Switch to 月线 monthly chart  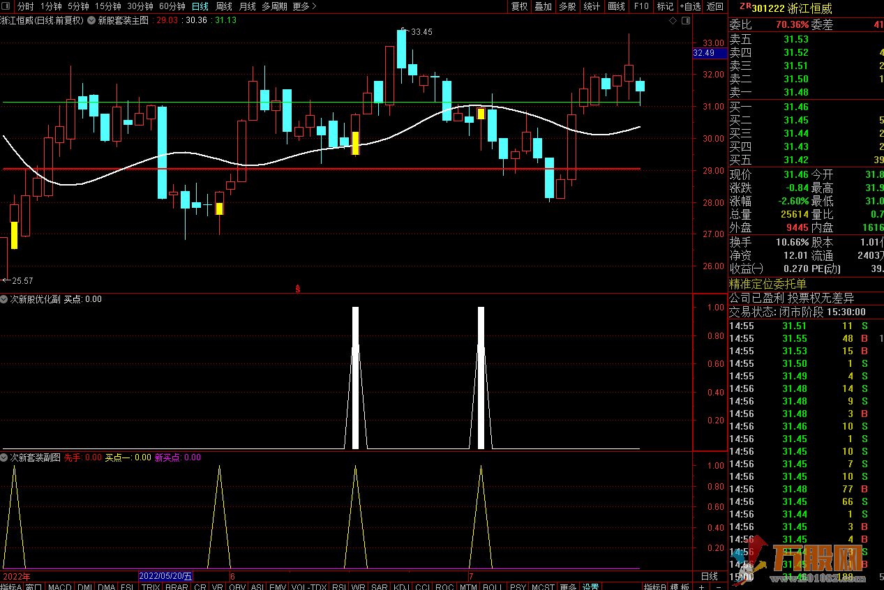point(248,6)
